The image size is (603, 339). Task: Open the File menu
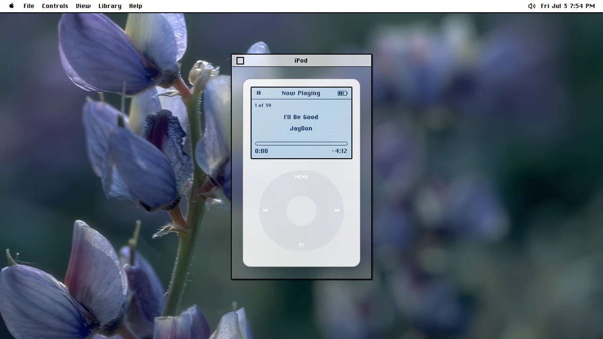(x=29, y=6)
